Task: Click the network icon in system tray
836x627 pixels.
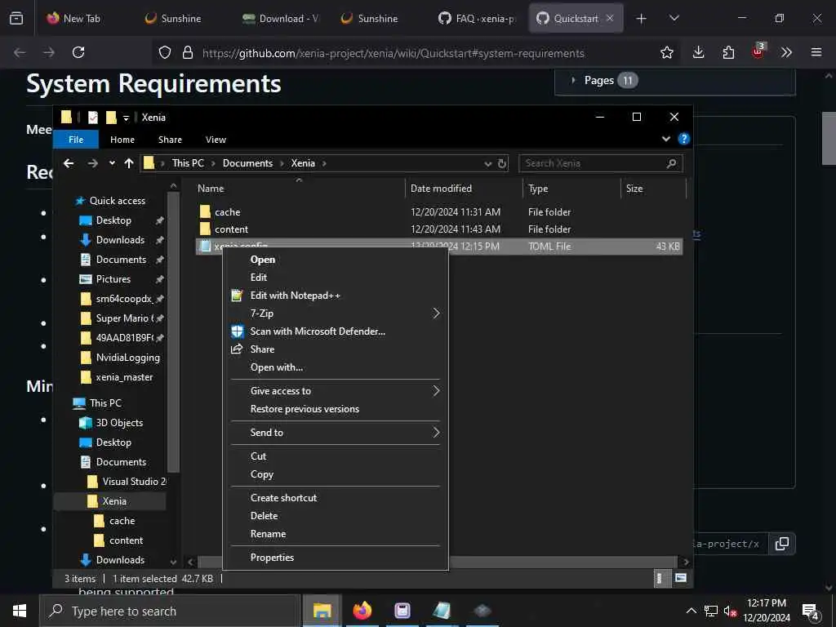Action: (x=711, y=611)
